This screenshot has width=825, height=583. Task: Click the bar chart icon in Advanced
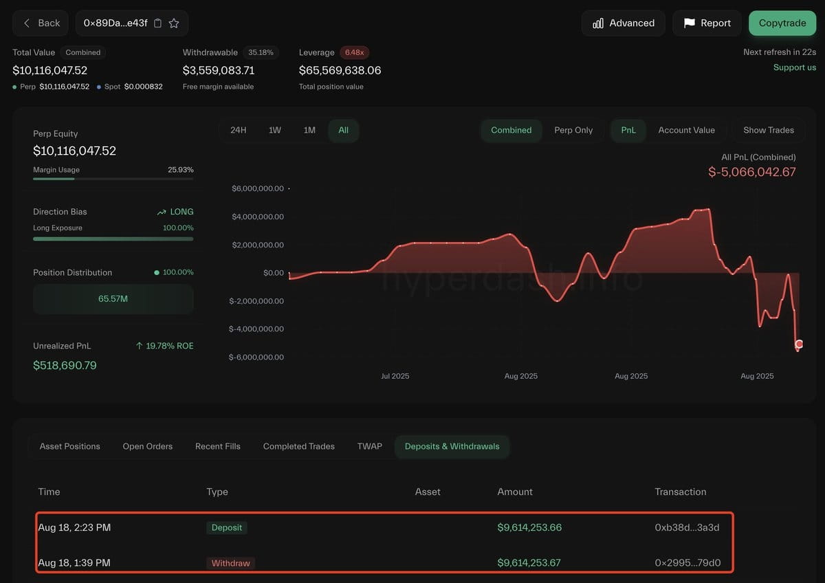point(597,23)
